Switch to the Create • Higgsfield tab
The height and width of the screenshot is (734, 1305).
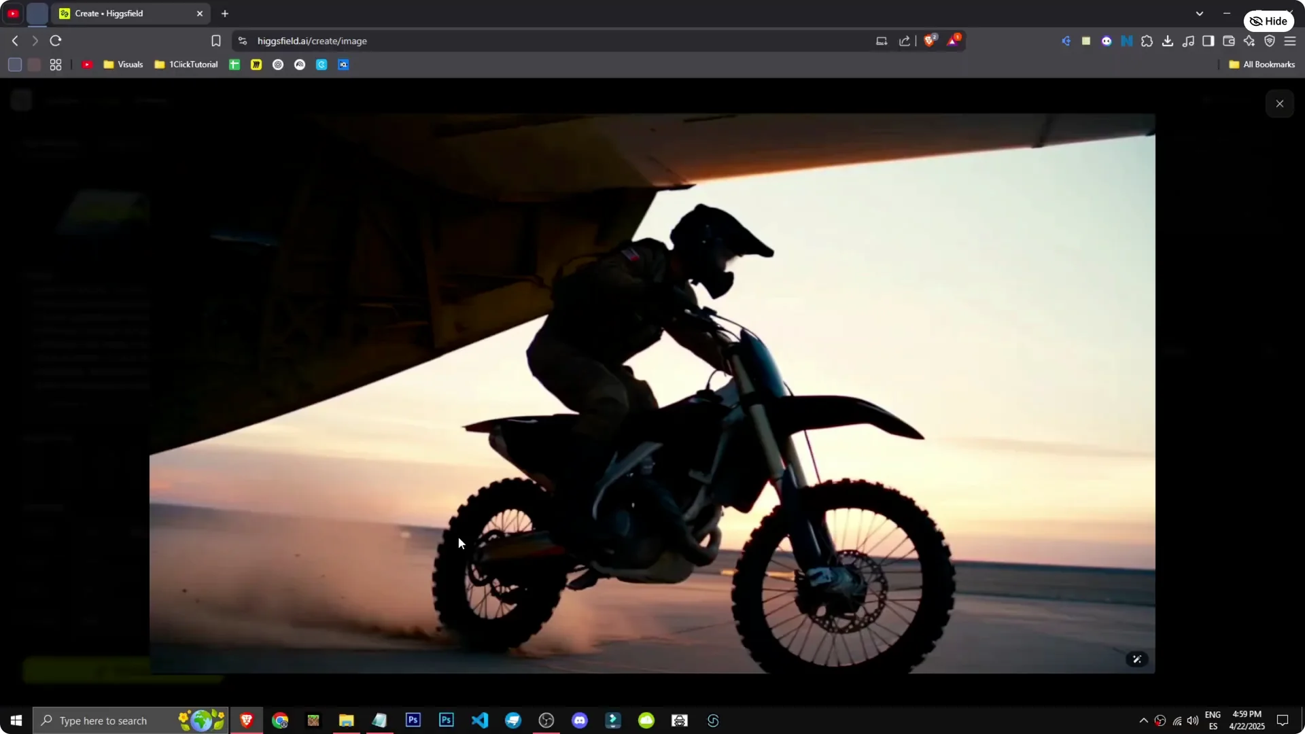click(122, 14)
